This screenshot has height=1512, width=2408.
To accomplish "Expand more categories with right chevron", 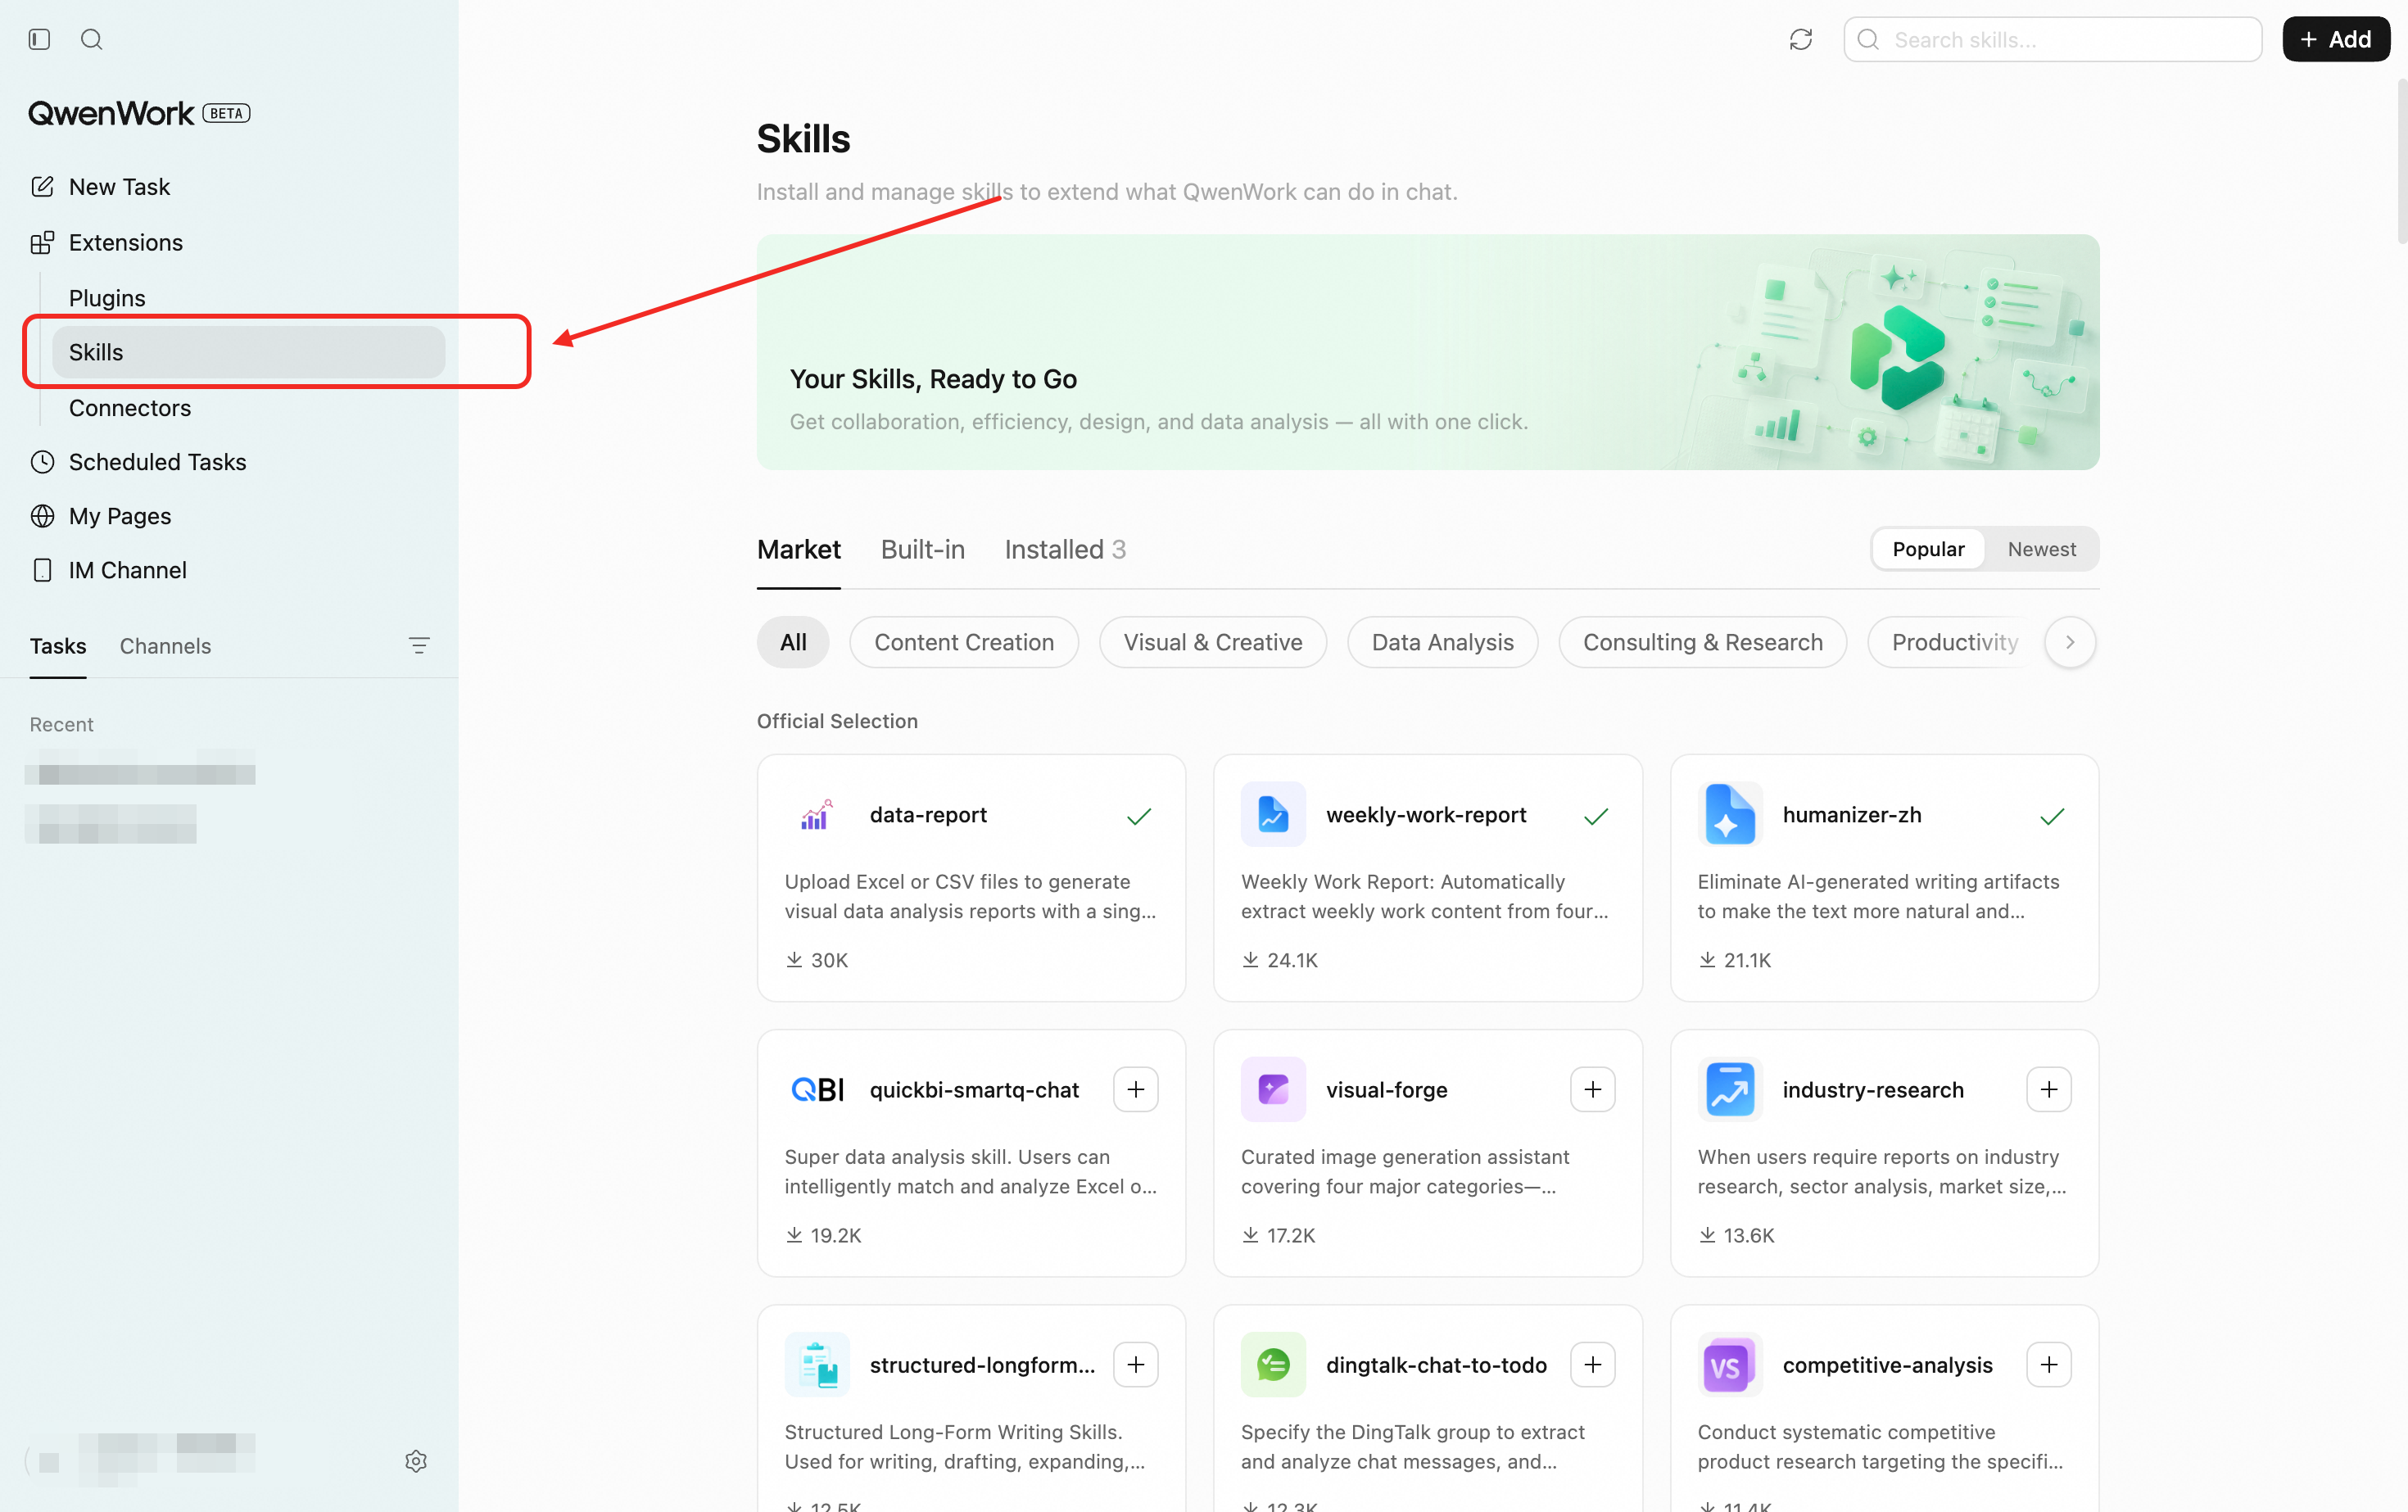I will tap(2070, 642).
